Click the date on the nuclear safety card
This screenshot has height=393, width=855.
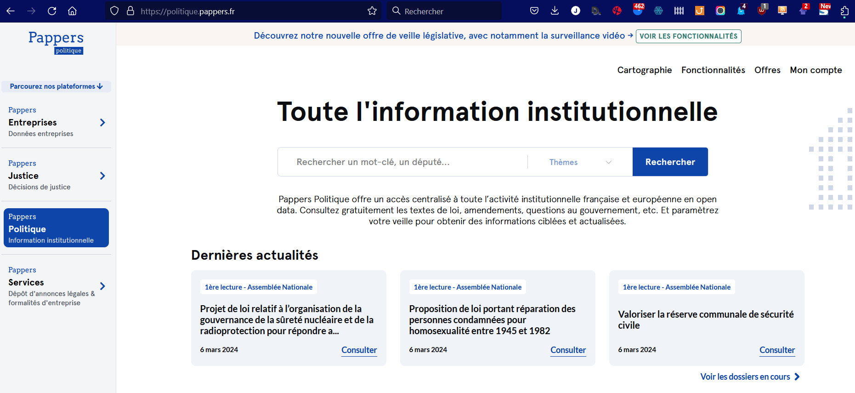click(x=219, y=350)
